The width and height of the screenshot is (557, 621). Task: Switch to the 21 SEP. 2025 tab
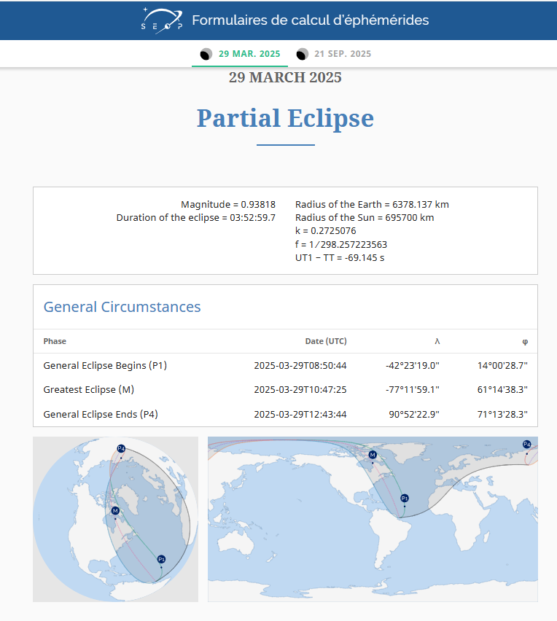click(343, 54)
